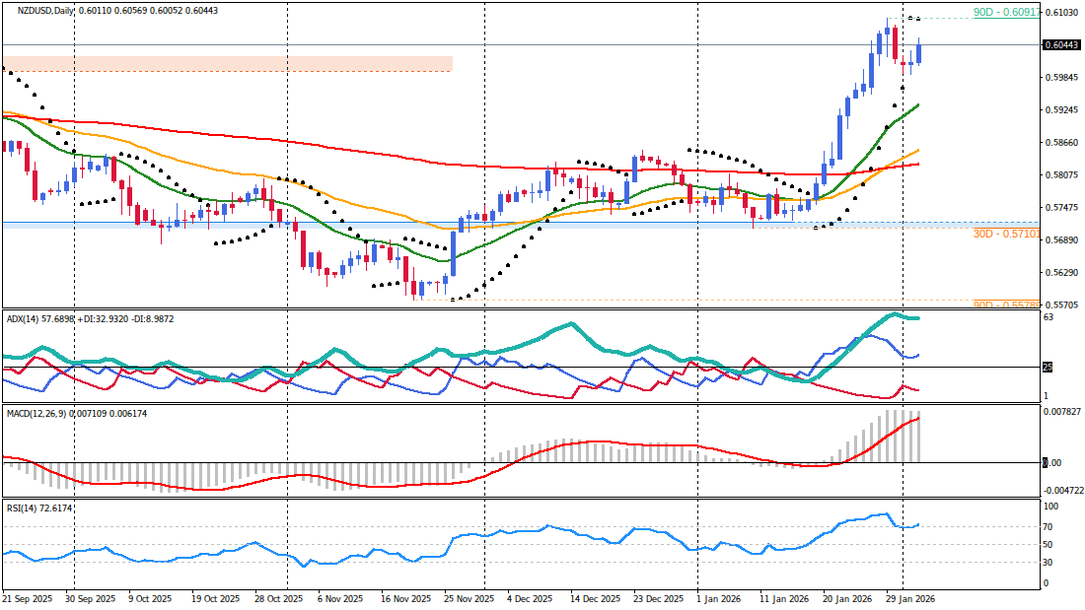
Task: Click the 0.57475 price axis value
Action: [1062, 208]
